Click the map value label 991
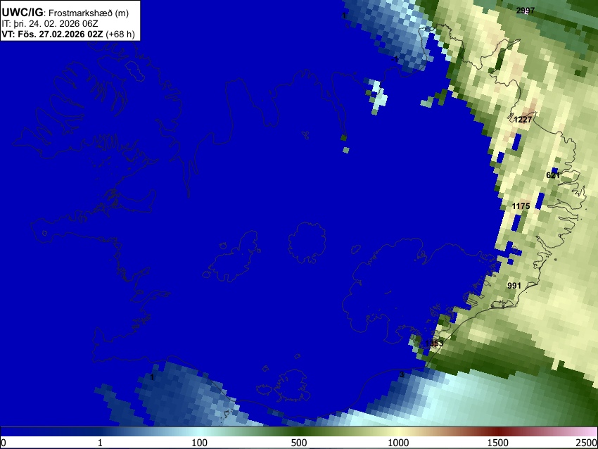Viewport: 598px width, 449px height. pyautogui.click(x=514, y=286)
